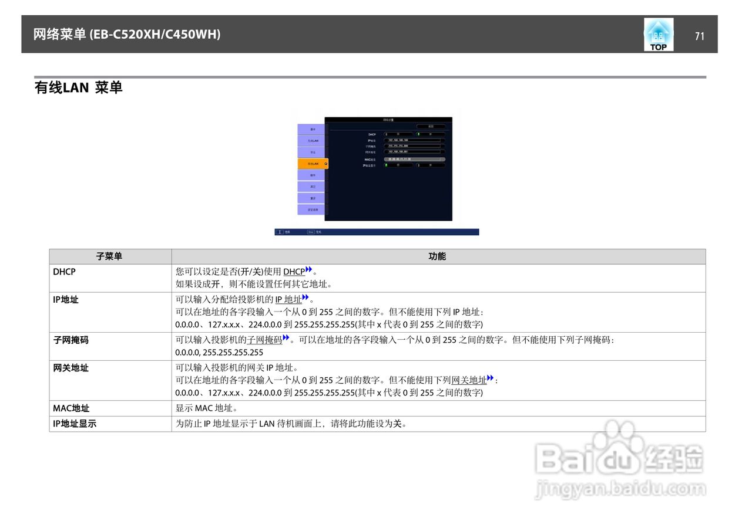Open the underlined IP 地址 glossary link

coord(288,300)
